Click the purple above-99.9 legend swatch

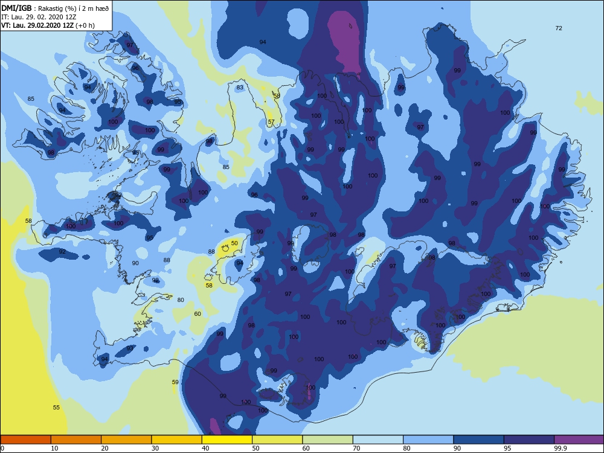[x=579, y=440]
